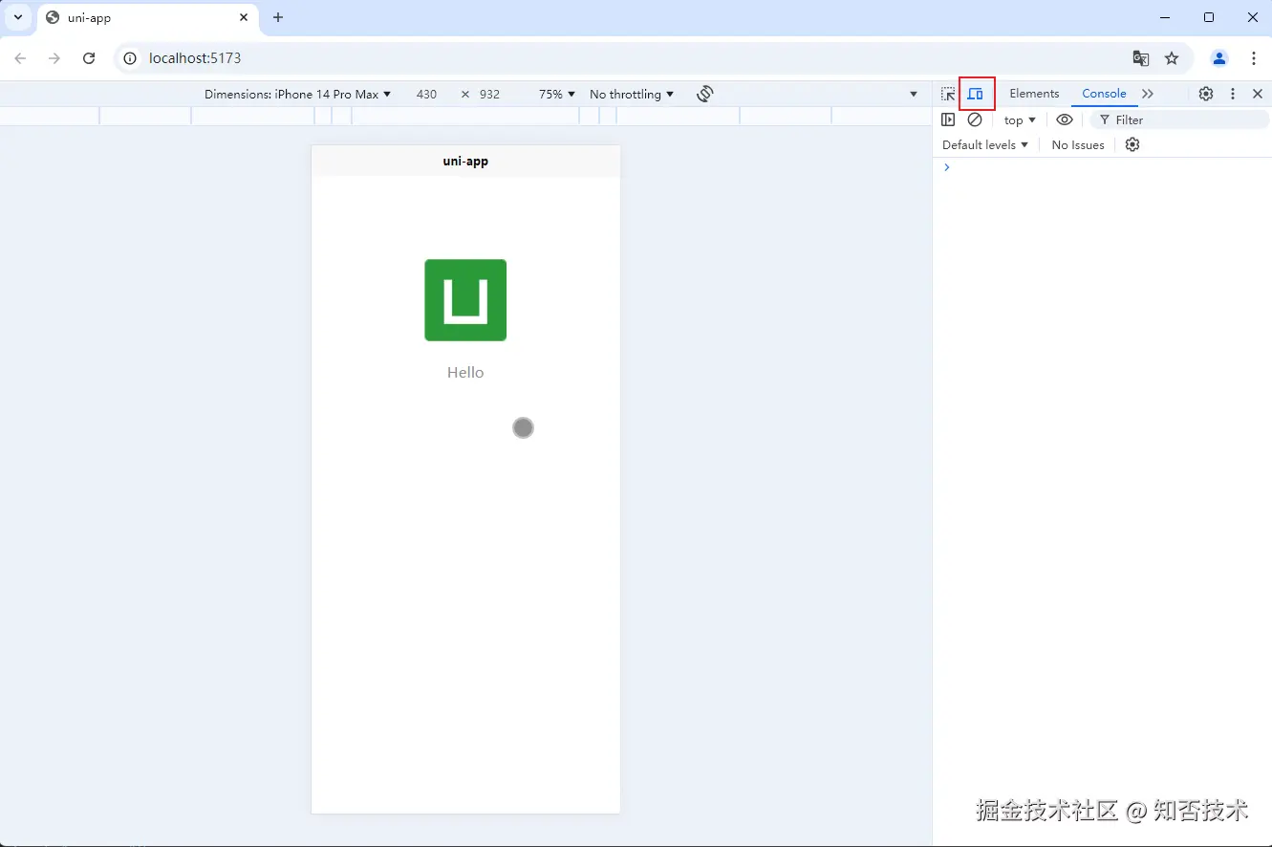Close the DevTools panel

click(1258, 94)
